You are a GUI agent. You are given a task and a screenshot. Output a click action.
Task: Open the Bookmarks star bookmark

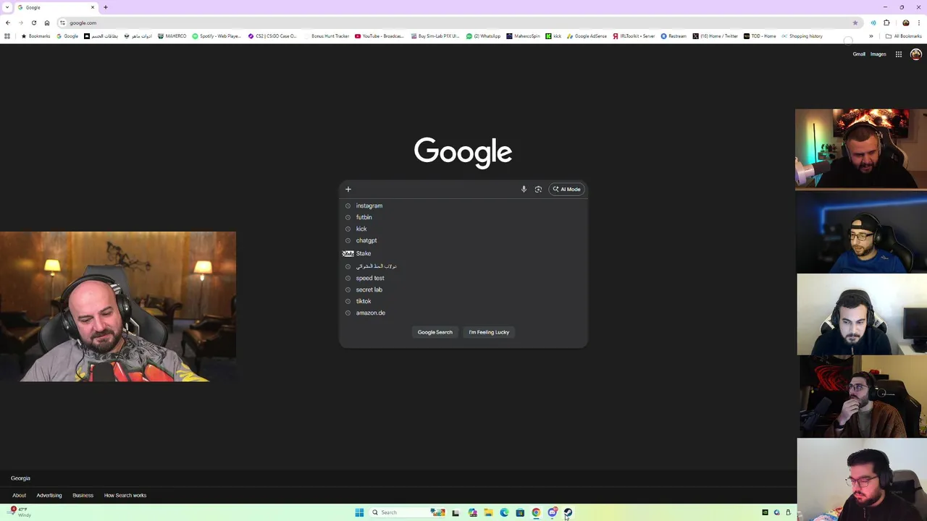tap(36, 36)
